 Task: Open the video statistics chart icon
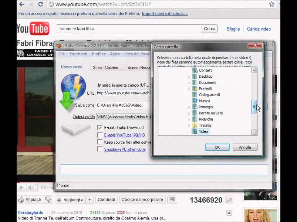point(229,200)
